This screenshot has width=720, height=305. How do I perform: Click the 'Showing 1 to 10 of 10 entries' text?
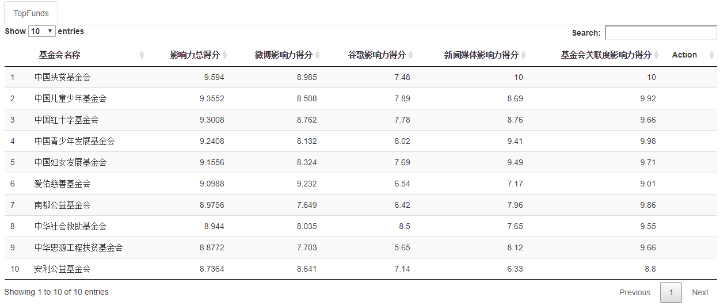[56, 292]
